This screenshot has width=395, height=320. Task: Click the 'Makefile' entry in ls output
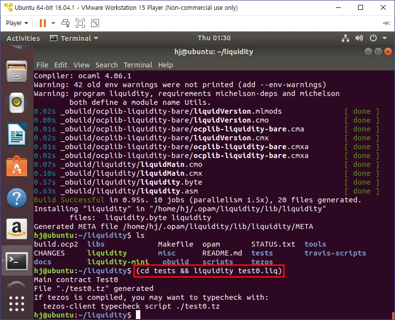click(x=176, y=244)
